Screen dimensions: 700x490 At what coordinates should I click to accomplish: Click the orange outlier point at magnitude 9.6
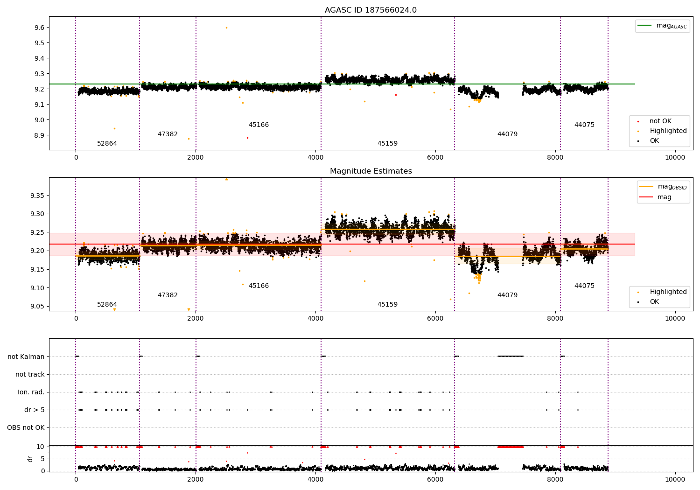[226, 28]
